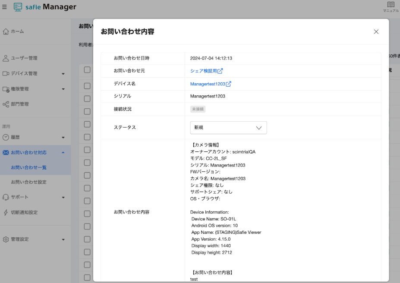Open the ステータス dropdown showing 新規

point(228,127)
